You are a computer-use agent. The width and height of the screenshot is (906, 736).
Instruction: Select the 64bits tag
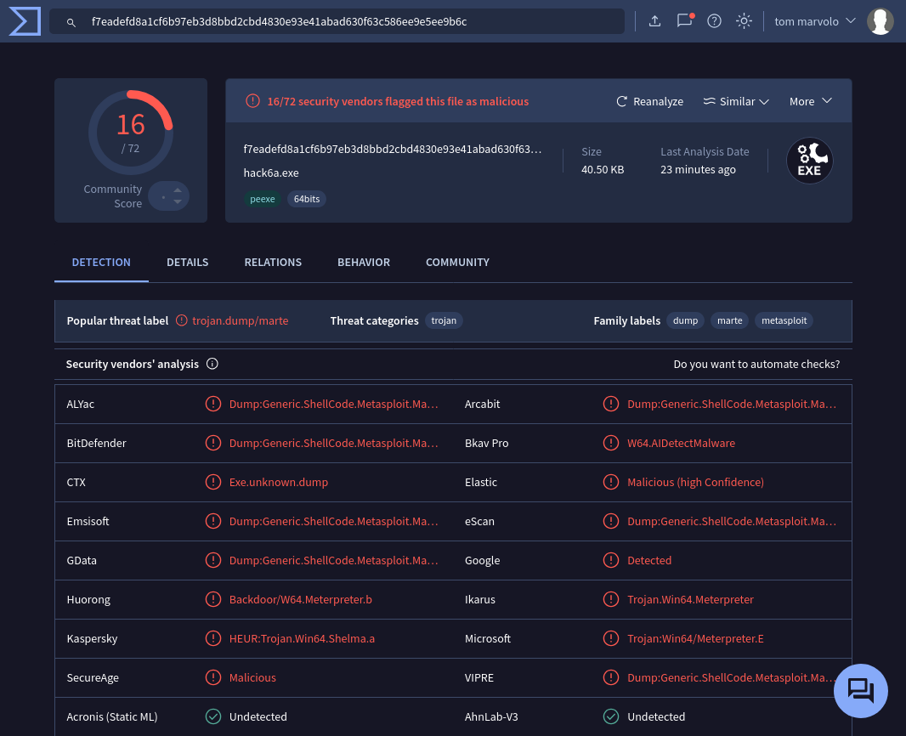click(x=306, y=199)
